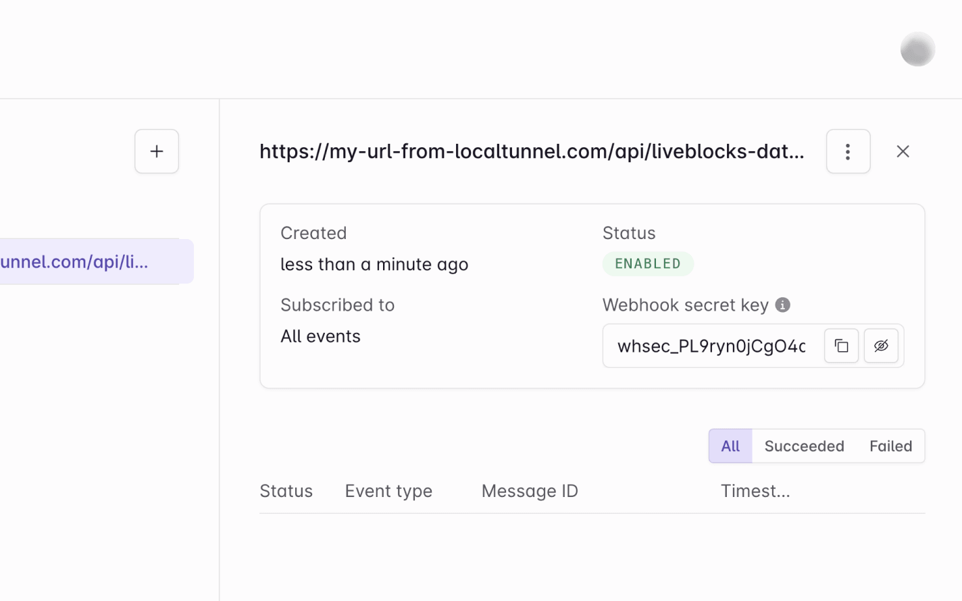962x601 pixels.
Task: Click the kebab menu next to the endpoint URL
Action: click(x=848, y=151)
